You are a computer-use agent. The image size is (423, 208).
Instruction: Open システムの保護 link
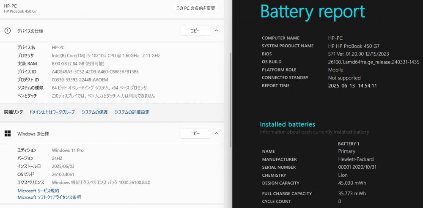95,112
